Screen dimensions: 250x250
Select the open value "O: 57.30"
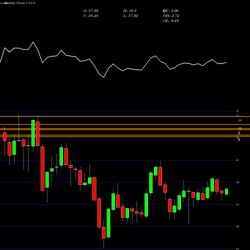click(x=91, y=11)
